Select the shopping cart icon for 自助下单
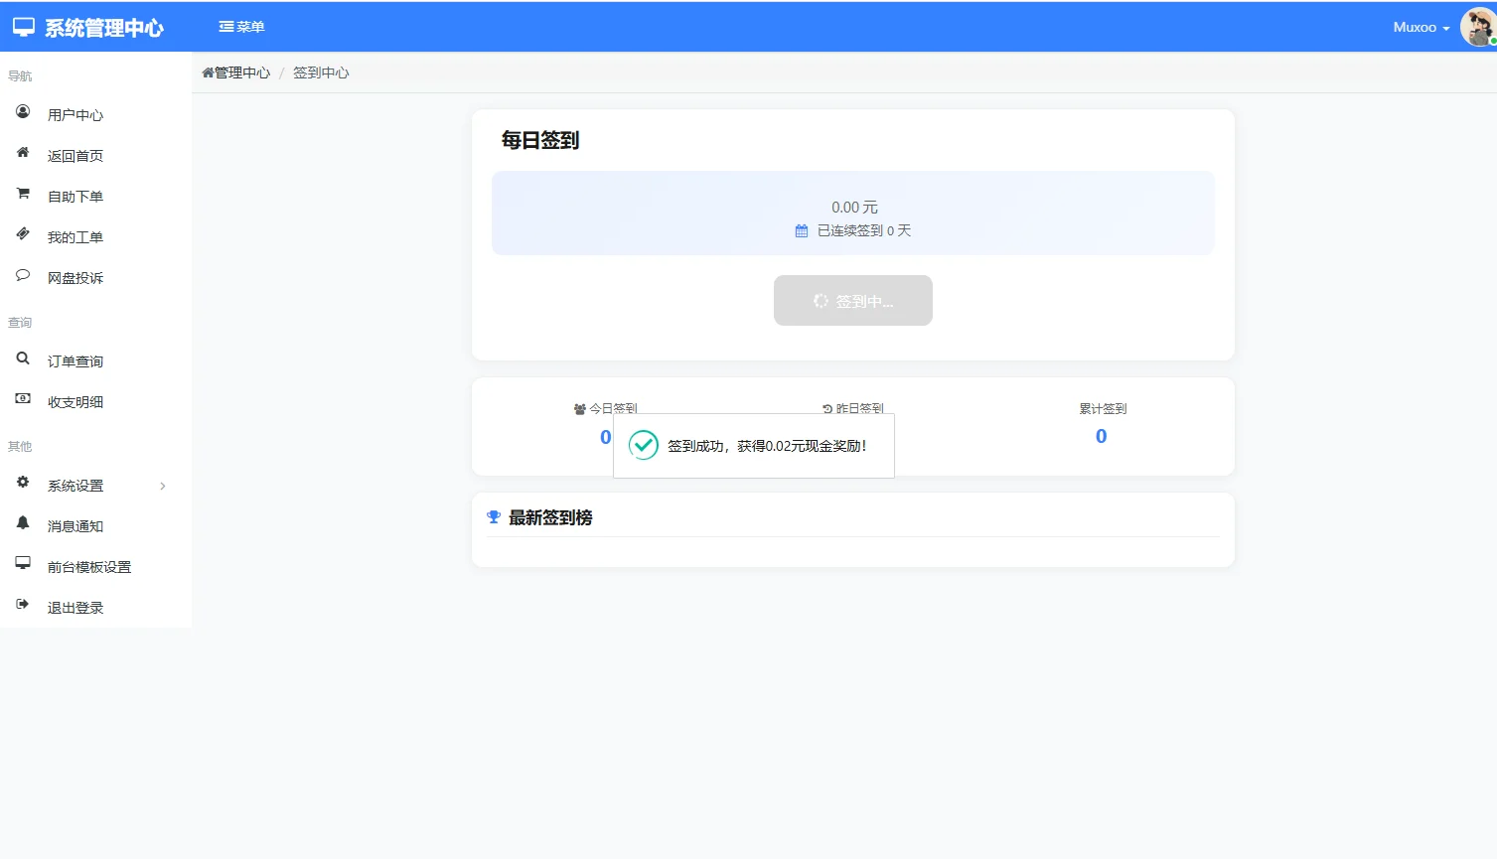The height and width of the screenshot is (859, 1497). [22, 195]
